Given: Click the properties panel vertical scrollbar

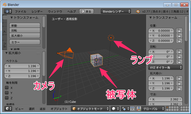Looking at the screenshot, I should point(186,29).
